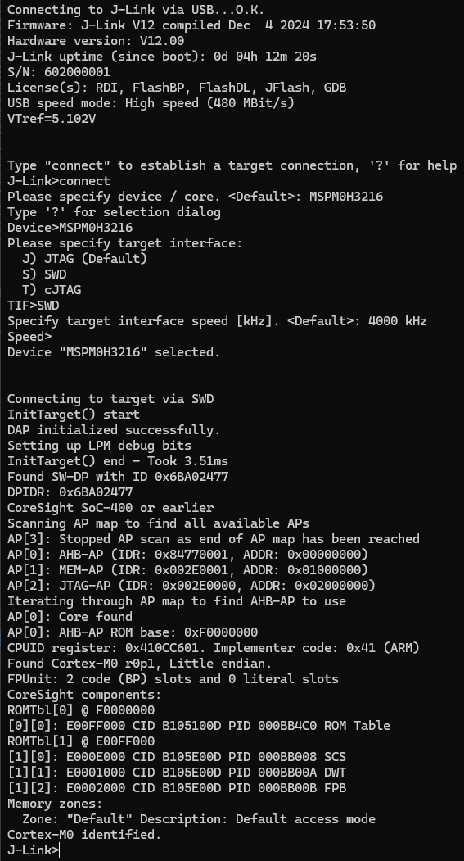
Task: Click the S) SWD interface option
Action: coord(44,274)
